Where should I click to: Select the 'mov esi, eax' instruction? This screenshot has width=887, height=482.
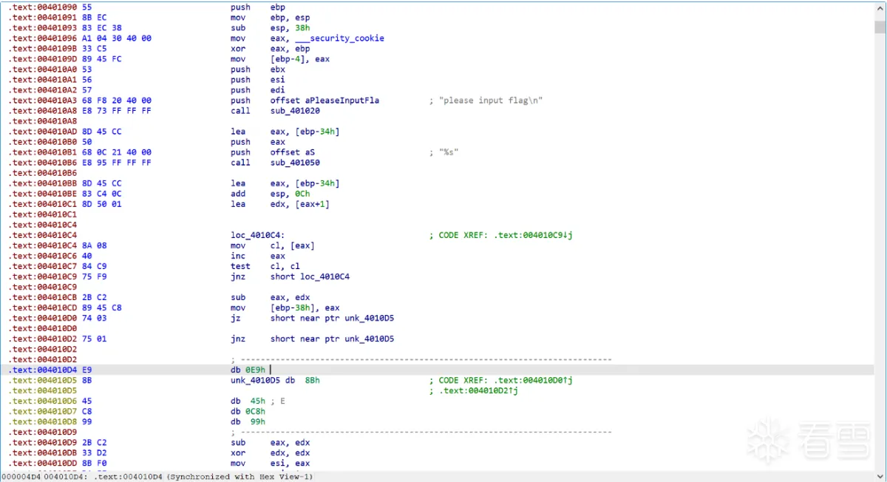(x=271, y=463)
